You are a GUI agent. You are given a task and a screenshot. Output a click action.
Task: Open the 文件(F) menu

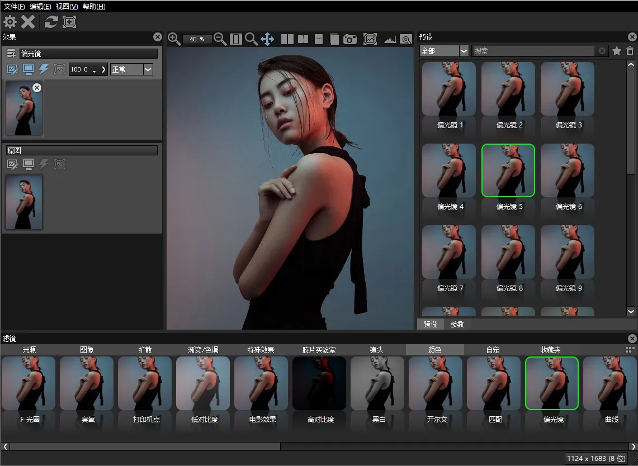click(x=14, y=7)
